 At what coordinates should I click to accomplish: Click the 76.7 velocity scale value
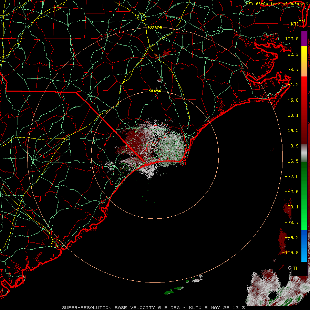(293, 69)
